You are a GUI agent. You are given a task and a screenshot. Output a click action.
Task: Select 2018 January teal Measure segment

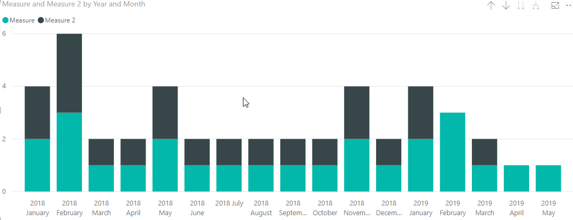(37, 165)
